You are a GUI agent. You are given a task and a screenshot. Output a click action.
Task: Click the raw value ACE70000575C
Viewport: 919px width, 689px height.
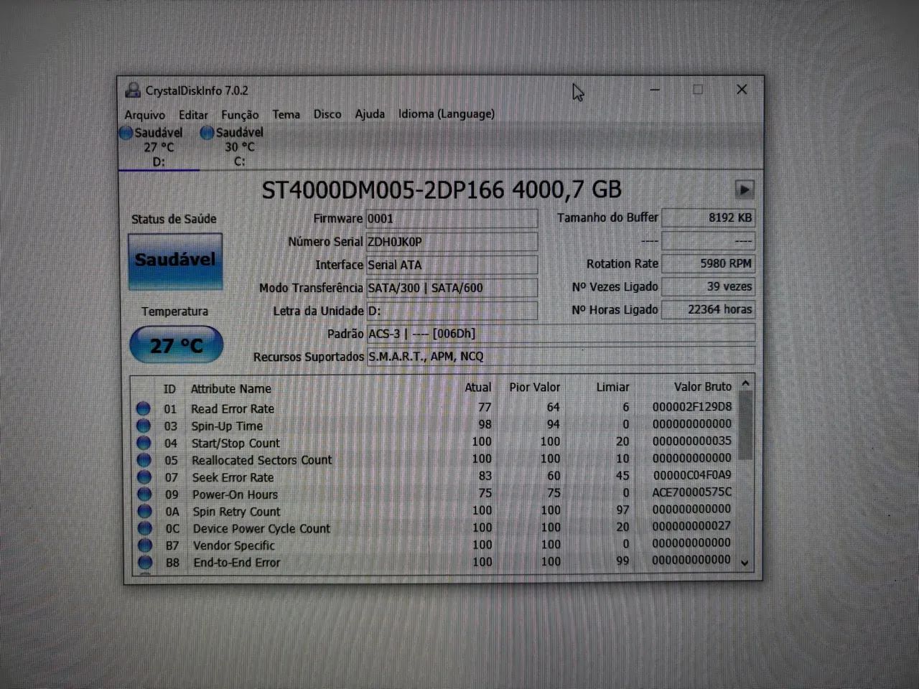[691, 492]
